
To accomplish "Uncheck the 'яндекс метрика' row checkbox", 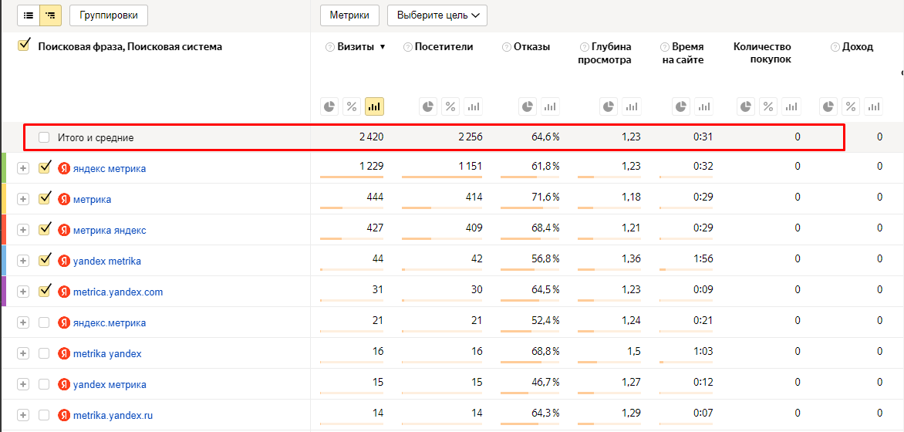I will (45, 167).
